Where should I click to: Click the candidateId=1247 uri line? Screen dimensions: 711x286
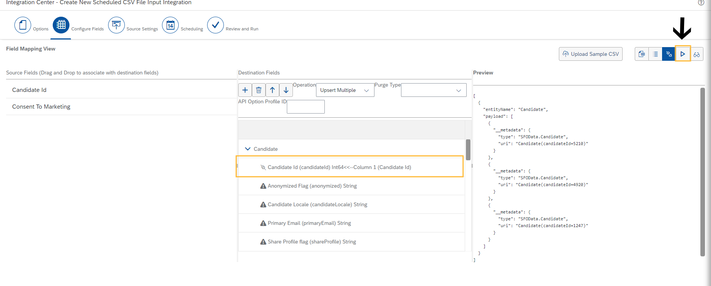(x=543, y=226)
